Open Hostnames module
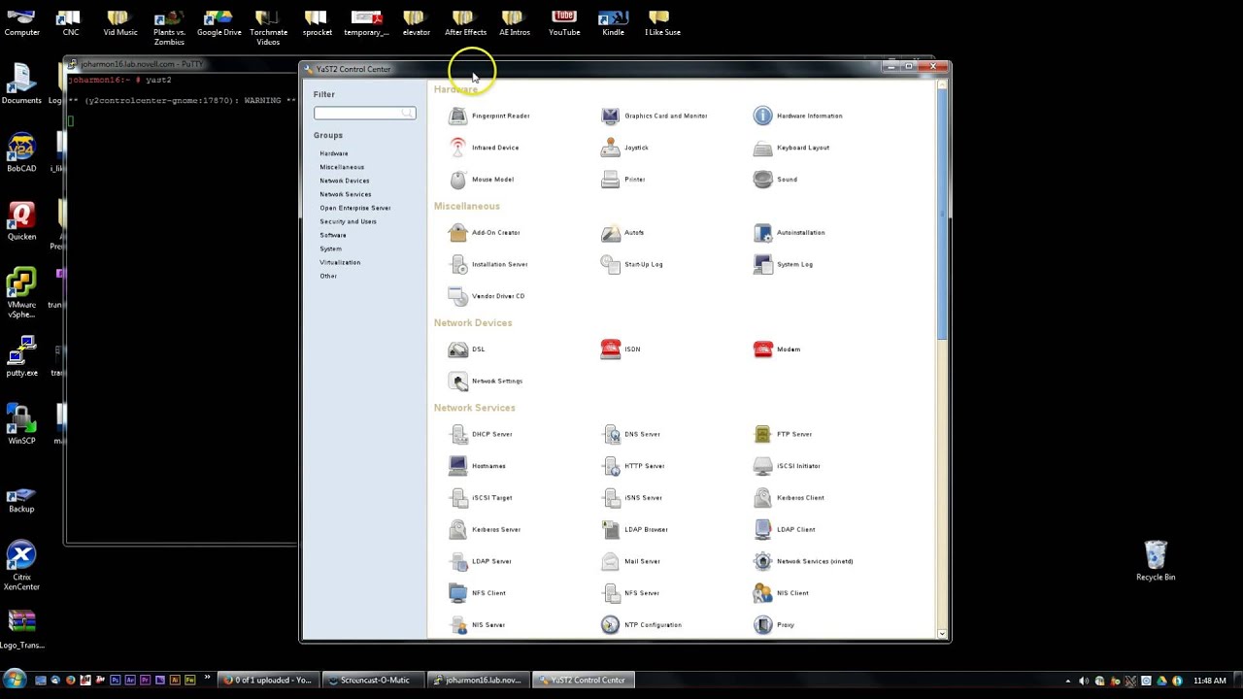 click(x=477, y=466)
